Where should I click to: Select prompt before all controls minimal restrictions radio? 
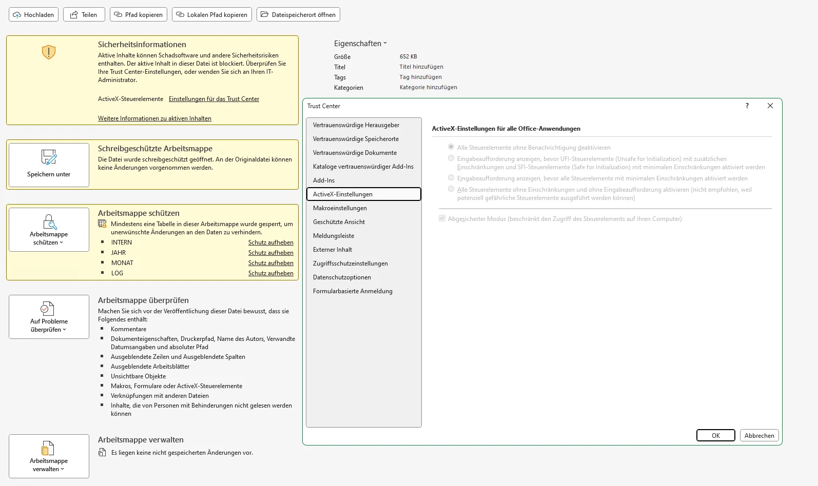point(451,177)
